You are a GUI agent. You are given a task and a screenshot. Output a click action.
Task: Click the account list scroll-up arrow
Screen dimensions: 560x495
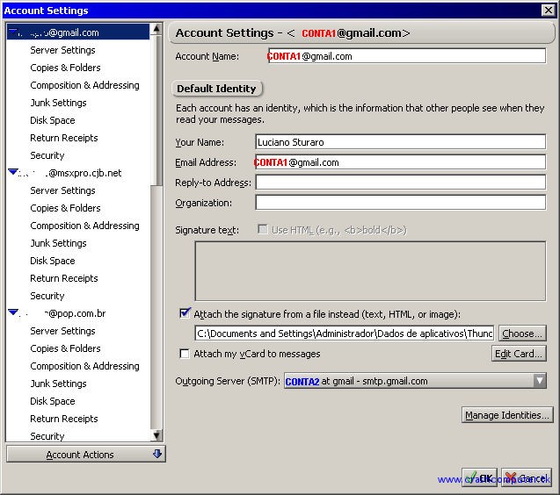point(156,29)
